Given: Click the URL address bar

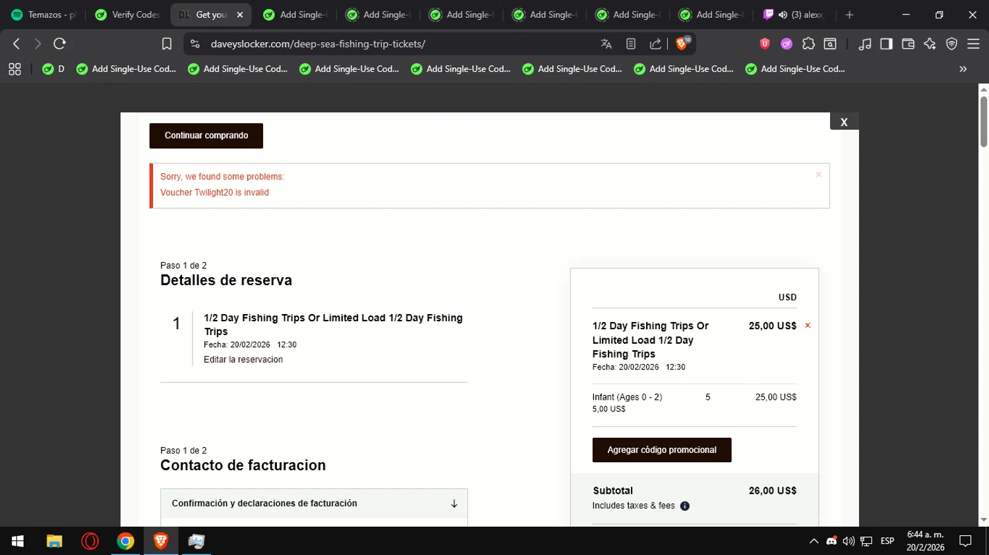Looking at the screenshot, I should point(396,43).
